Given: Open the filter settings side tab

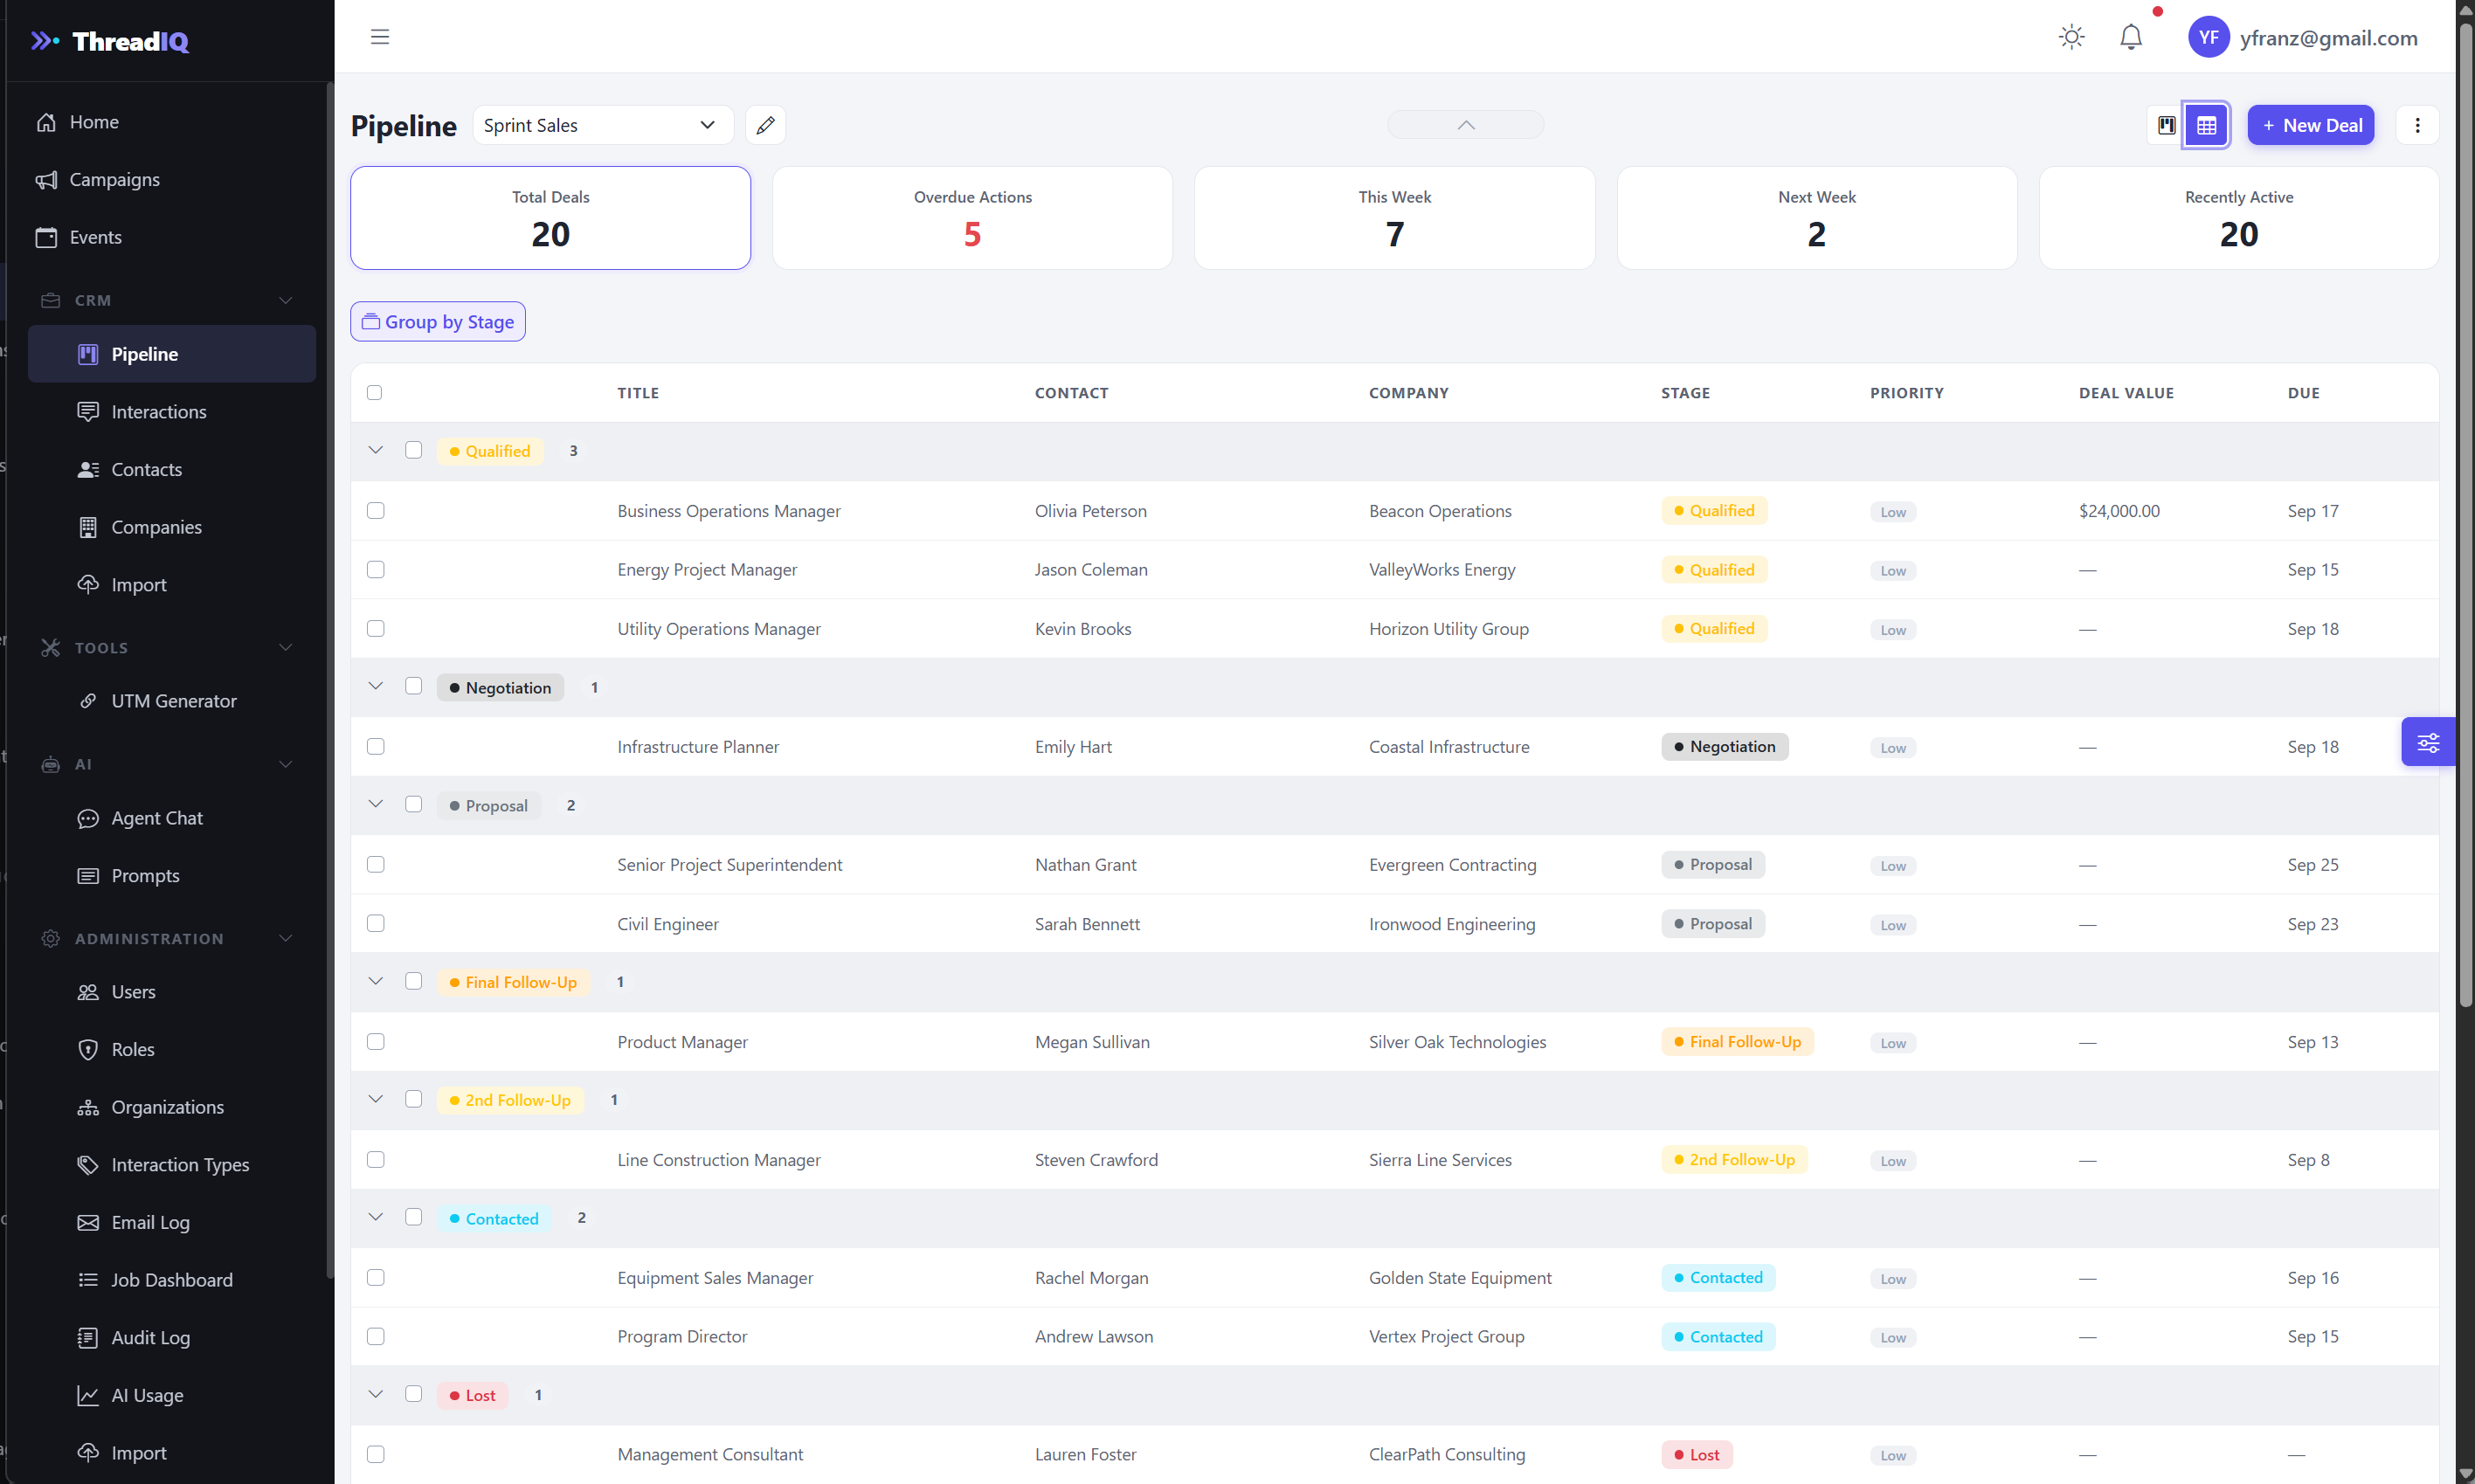Looking at the screenshot, I should tap(2428, 742).
